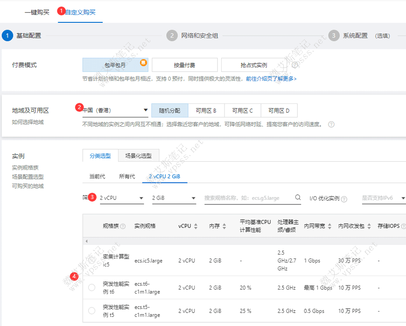Click the step 1 circle for 基础配置
This screenshot has width=406, height=326.
tap(7, 36)
